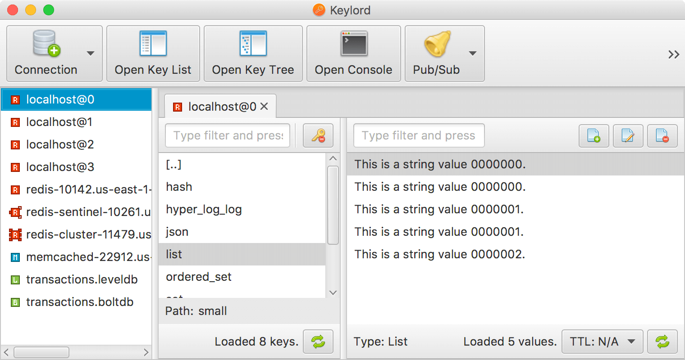Click key list scrollbar up arrow
The image size is (685, 360).
(x=333, y=158)
